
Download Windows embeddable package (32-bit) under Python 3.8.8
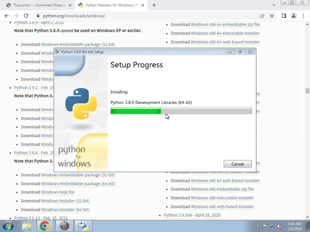[78, 175]
